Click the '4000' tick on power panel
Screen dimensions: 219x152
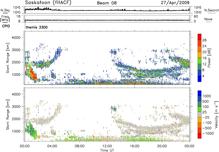click(16, 38)
